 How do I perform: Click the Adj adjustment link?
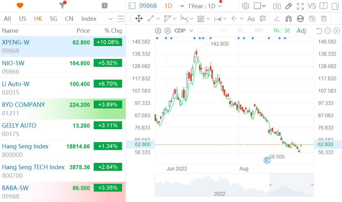301,31
